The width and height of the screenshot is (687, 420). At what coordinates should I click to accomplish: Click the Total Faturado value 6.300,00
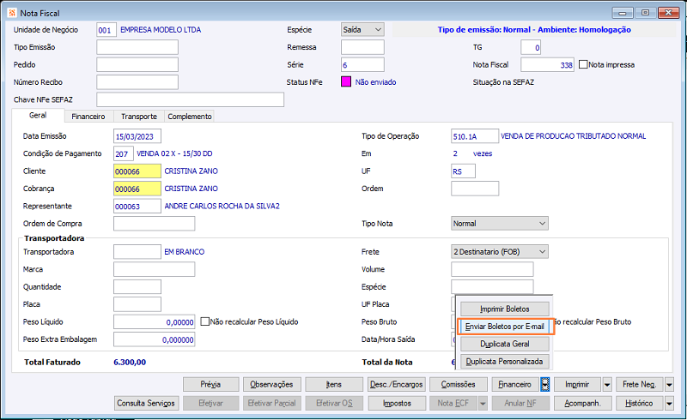(x=130, y=363)
